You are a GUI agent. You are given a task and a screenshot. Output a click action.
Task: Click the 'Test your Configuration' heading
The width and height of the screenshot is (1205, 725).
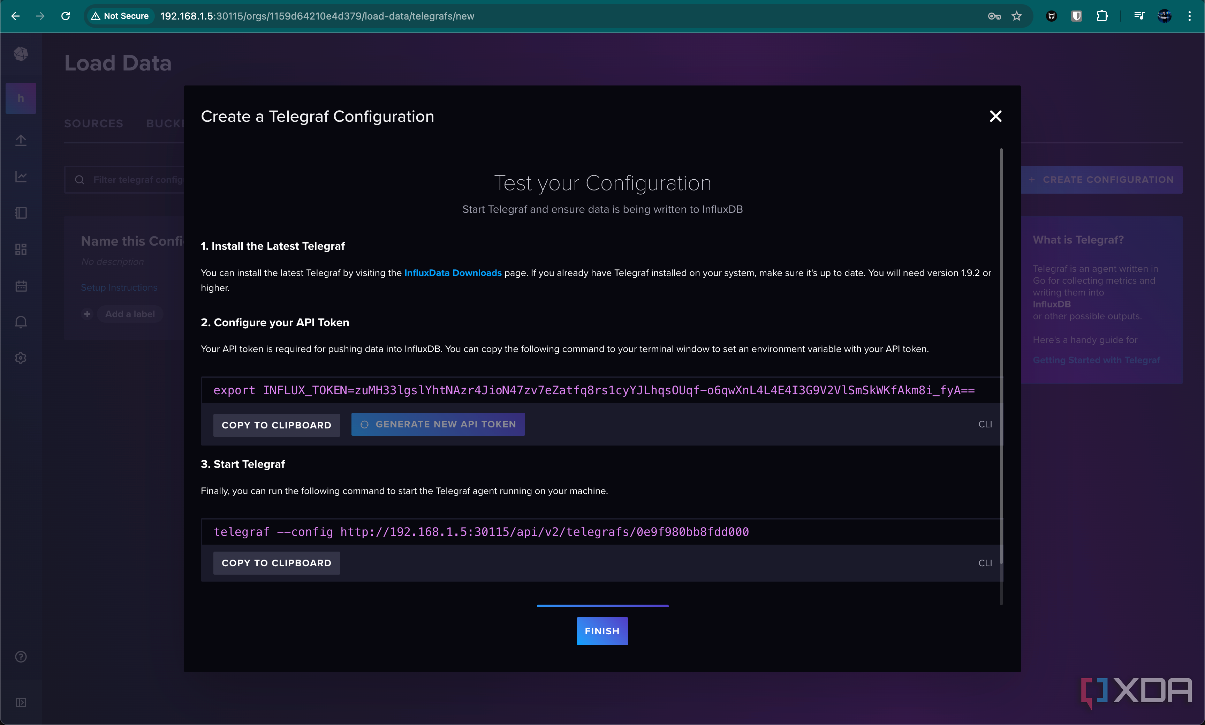coord(602,183)
